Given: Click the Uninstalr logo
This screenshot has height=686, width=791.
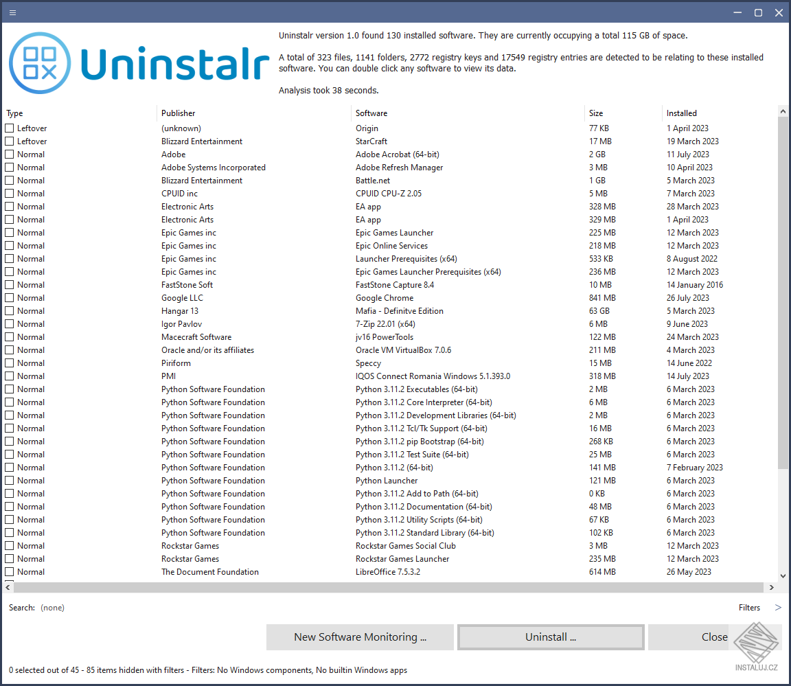Looking at the screenshot, I should [x=139, y=63].
